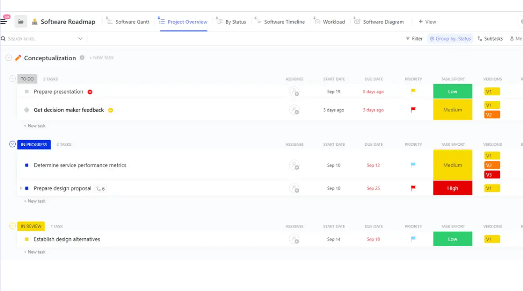Open the search options dropdown chevron
Viewport: 523px width, 291px height.
click(x=81, y=38)
